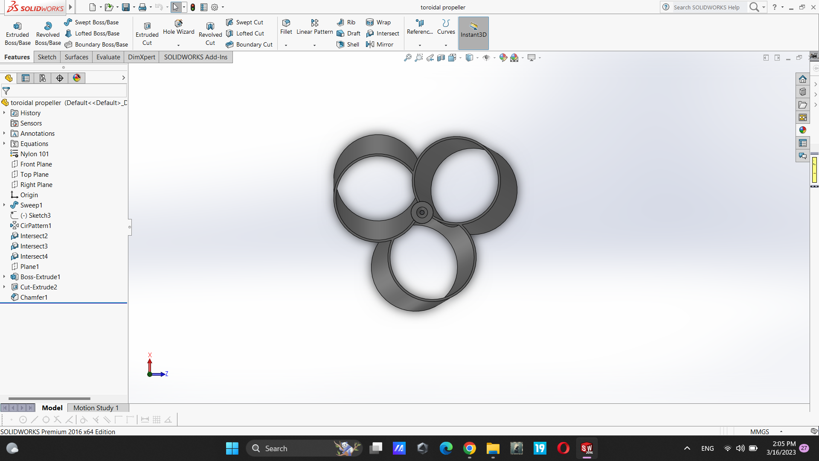The height and width of the screenshot is (461, 819).
Task: Open the Hole Wizard dropdown arrow
Action: [x=178, y=45]
